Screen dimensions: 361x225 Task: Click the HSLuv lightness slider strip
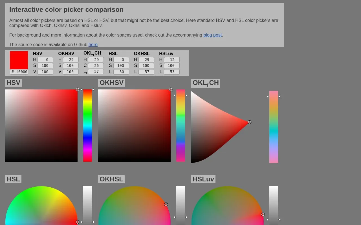[x=274, y=205]
